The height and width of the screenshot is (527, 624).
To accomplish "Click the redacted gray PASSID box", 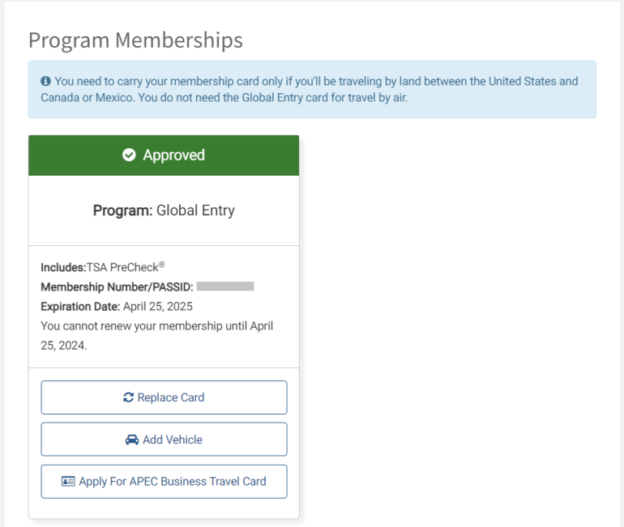I will pyautogui.click(x=225, y=287).
